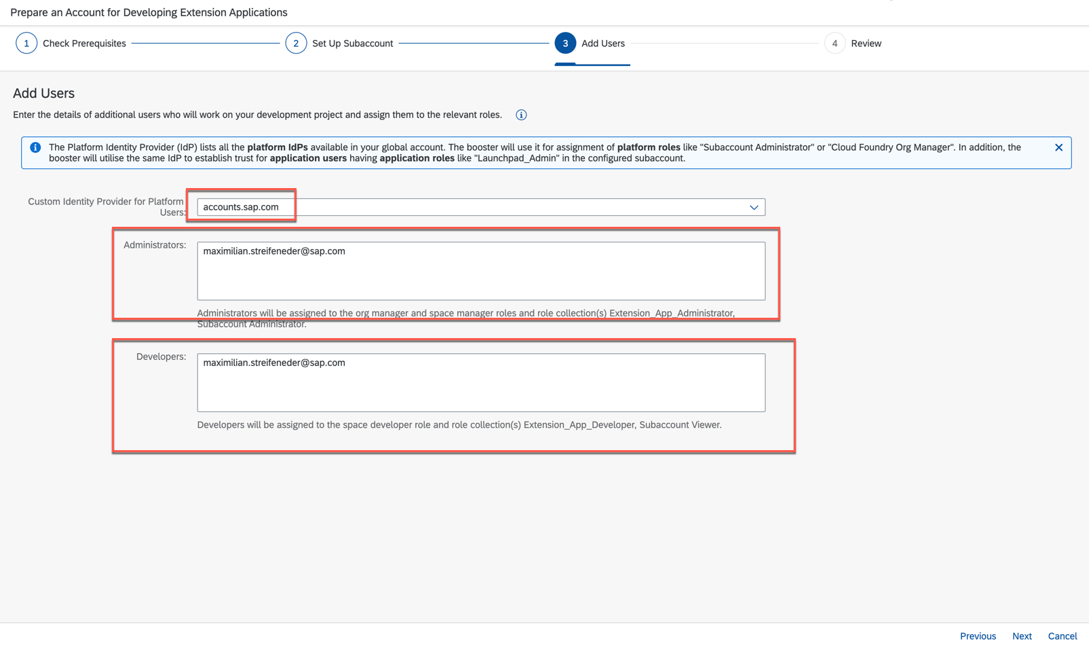Screen dimensions: 1089x645
Task: Expand the identity provider dropdown arrow
Action: point(754,207)
